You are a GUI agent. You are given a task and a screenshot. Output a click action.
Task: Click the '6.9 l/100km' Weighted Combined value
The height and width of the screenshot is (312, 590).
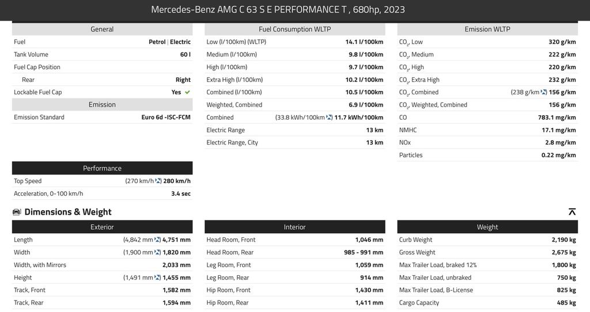(366, 105)
